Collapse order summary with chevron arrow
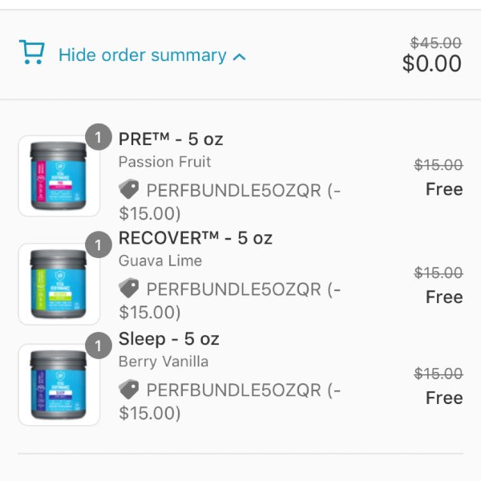Image resolution: width=481 pixels, height=481 pixels. 239,57
